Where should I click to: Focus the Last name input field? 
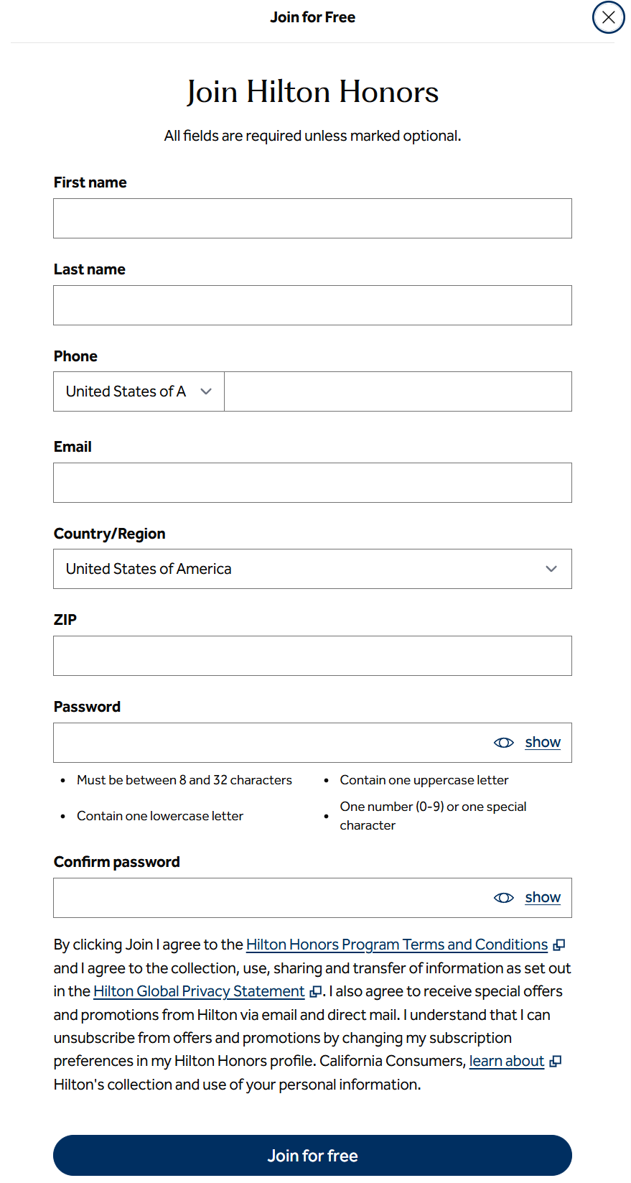pyautogui.click(x=312, y=305)
